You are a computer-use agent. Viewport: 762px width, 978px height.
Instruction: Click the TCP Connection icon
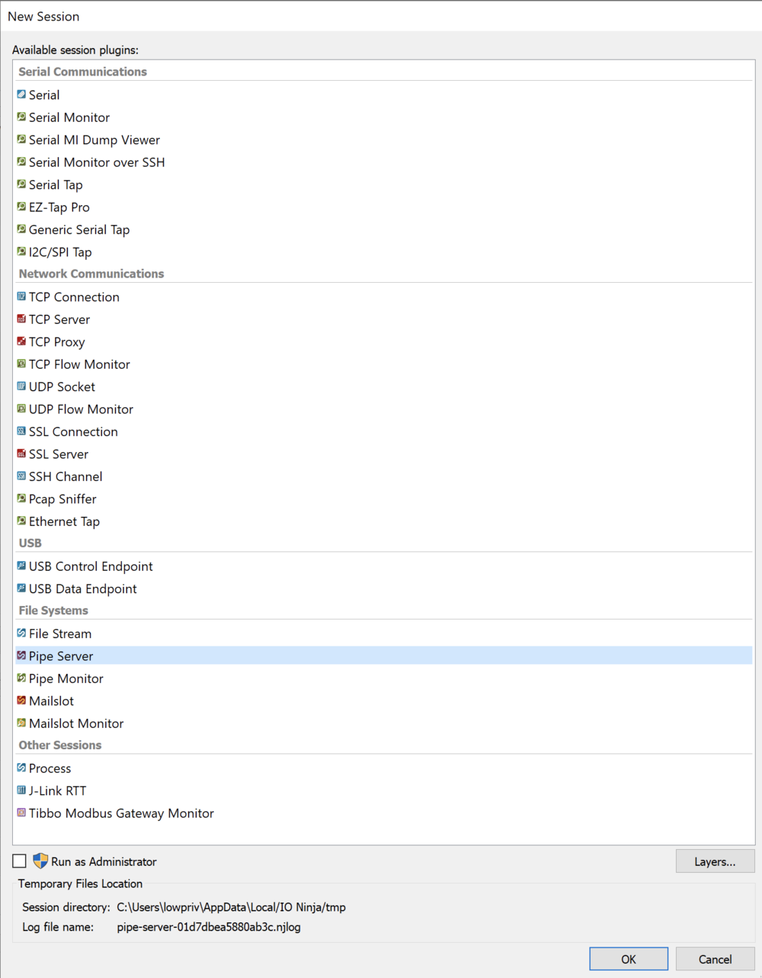(21, 297)
